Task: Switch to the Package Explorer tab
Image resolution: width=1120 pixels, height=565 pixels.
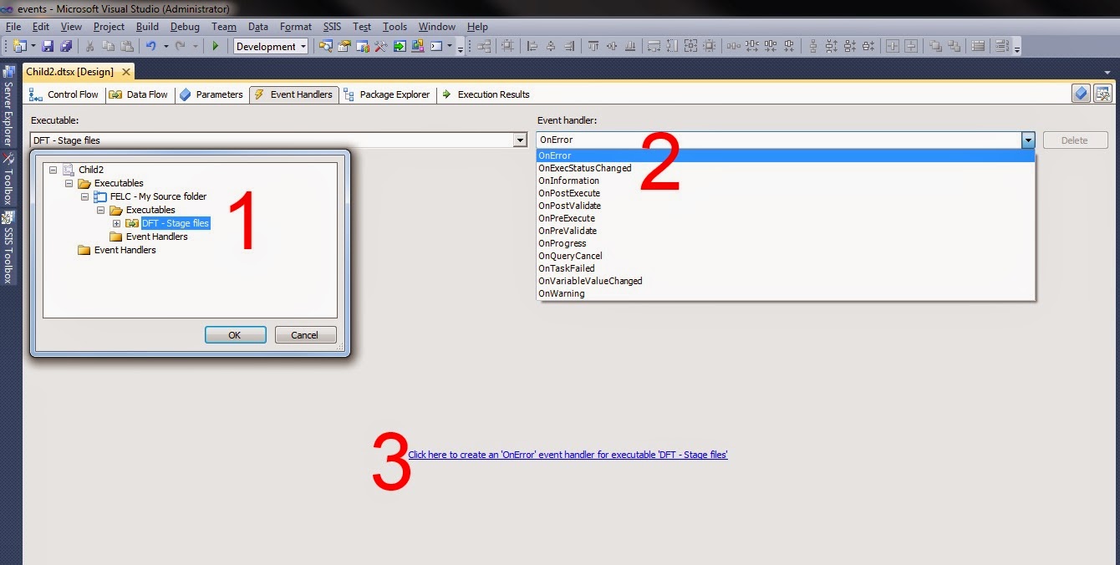Action: [386, 94]
